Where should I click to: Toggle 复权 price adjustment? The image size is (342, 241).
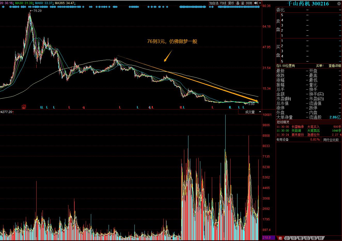click(231, 3)
